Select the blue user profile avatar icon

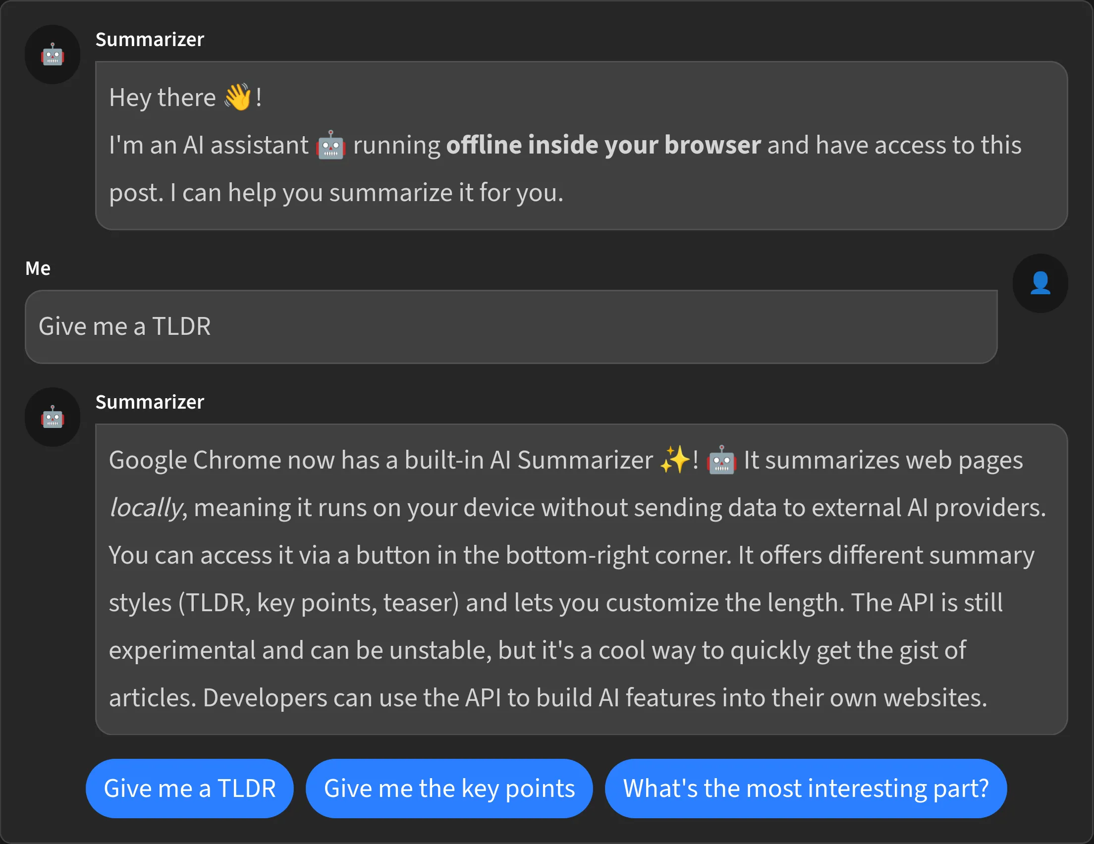pos(1040,283)
